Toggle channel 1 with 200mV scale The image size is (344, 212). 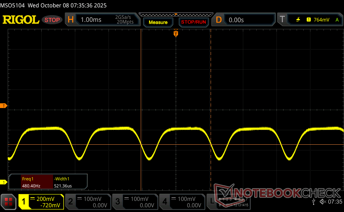click(41, 202)
